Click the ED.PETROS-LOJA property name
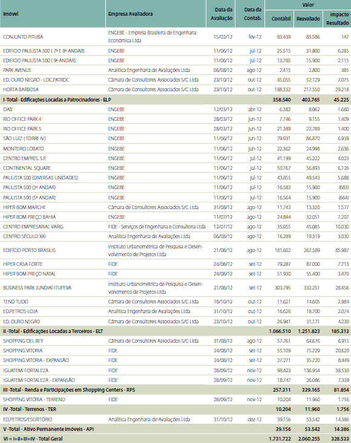Image resolution: width=351 pixels, height=443 pixels. tap(21, 311)
